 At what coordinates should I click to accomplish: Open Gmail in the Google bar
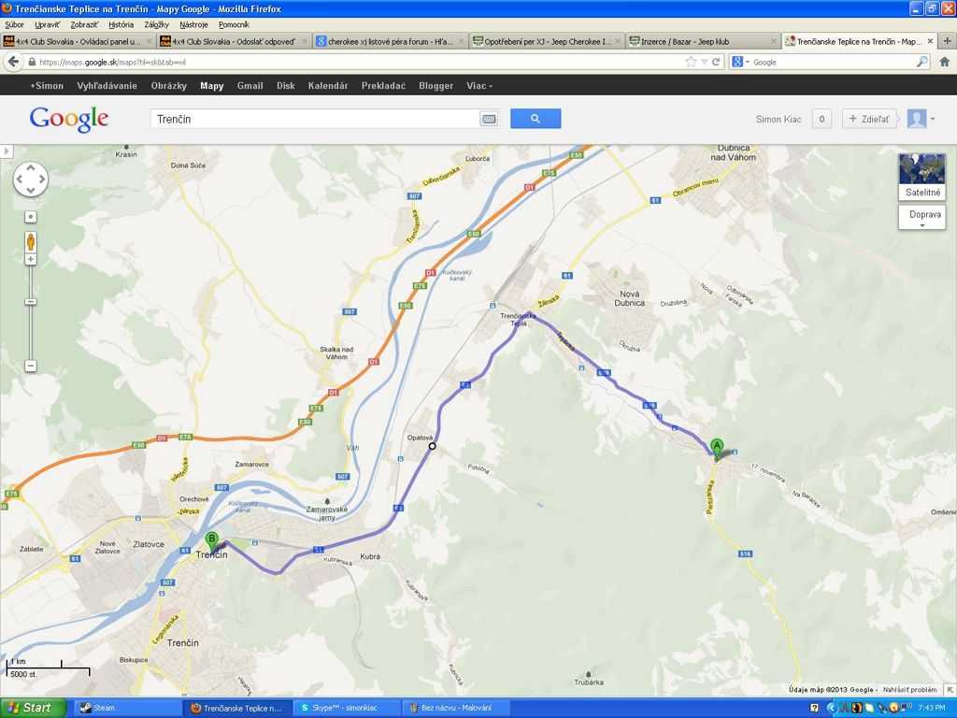(x=250, y=85)
